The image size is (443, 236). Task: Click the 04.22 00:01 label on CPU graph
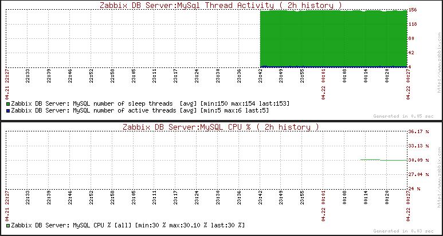pos(323,206)
